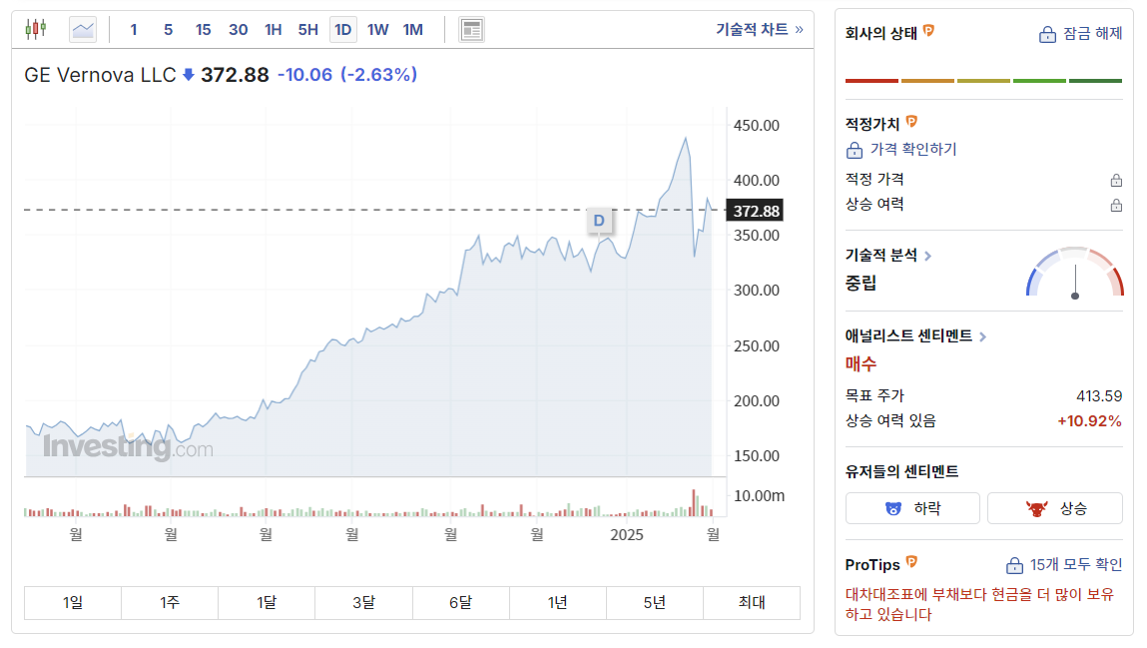Click the bear icon in 하락 button
Viewport: 1147px width, 648px height.
[x=893, y=508]
